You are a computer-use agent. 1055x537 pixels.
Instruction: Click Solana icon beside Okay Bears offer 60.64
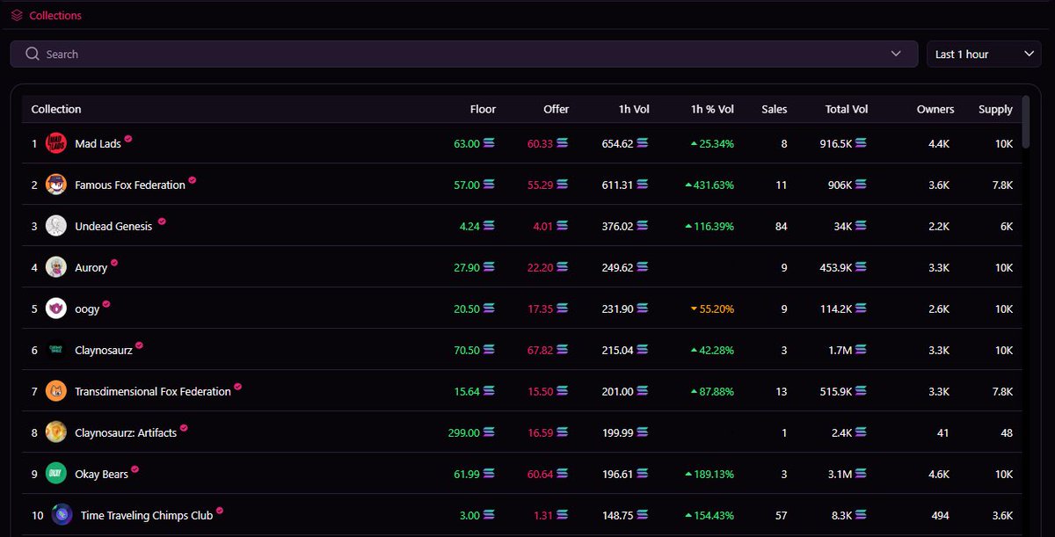562,474
